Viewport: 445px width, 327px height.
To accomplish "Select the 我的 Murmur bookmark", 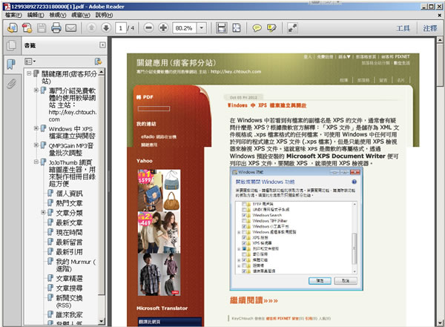I will pyautogui.click(x=76, y=265).
